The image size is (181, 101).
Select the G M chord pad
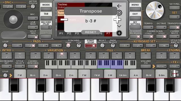[110, 74]
